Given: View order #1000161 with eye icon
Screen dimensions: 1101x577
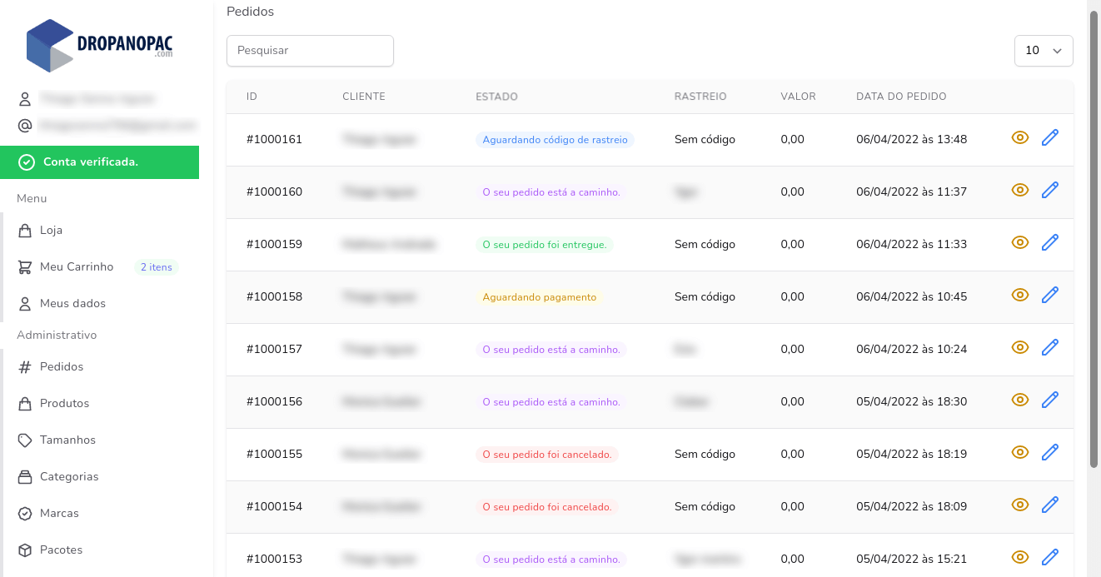Looking at the screenshot, I should 1020,138.
